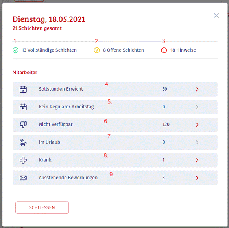Click the calendar check icon for Sollstunden Erreicht
This screenshot has width=229, height=228.
23,89
